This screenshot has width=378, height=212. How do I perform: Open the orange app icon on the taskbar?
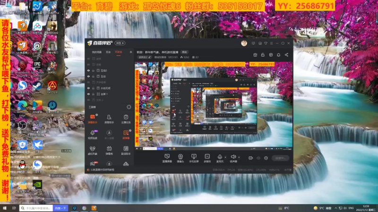click(x=94, y=208)
